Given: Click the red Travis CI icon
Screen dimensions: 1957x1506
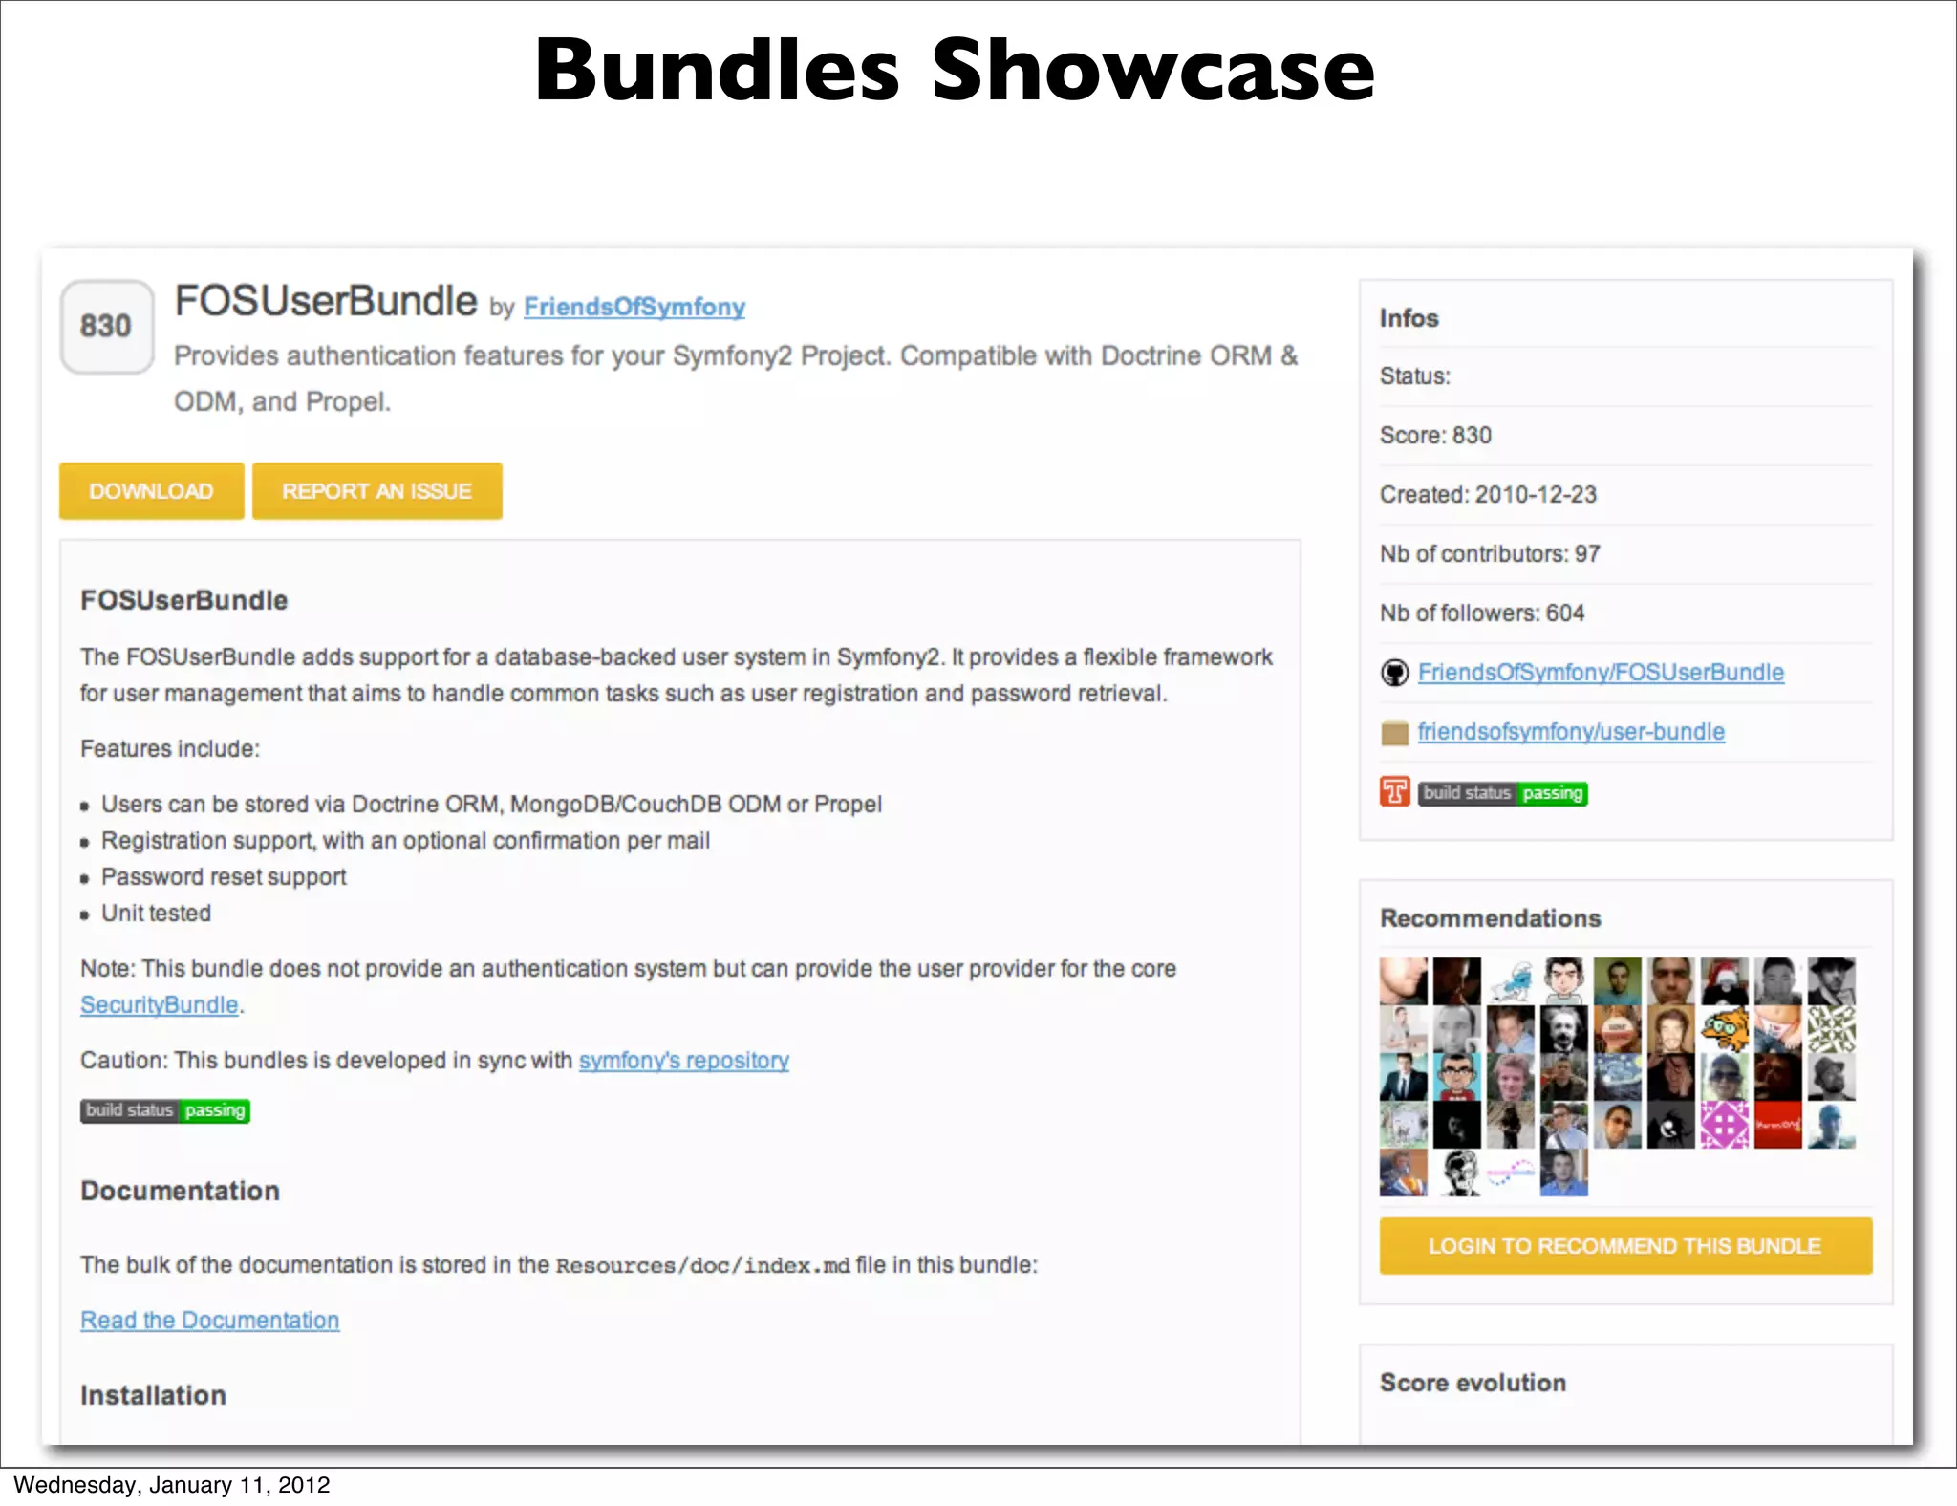Looking at the screenshot, I should (x=1395, y=792).
